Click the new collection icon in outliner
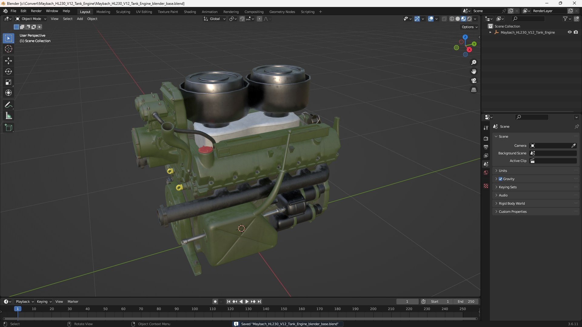The image size is (582, 327). click(x=577, y=19)
